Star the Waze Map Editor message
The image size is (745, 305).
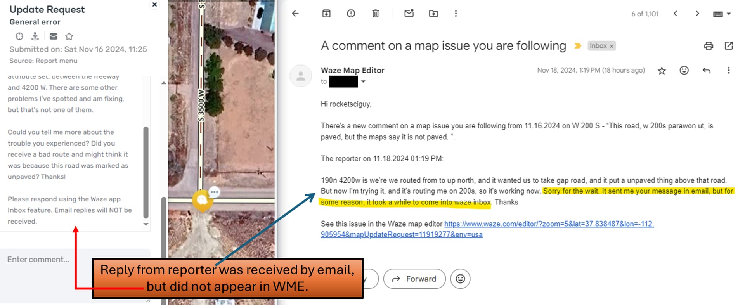662,71
